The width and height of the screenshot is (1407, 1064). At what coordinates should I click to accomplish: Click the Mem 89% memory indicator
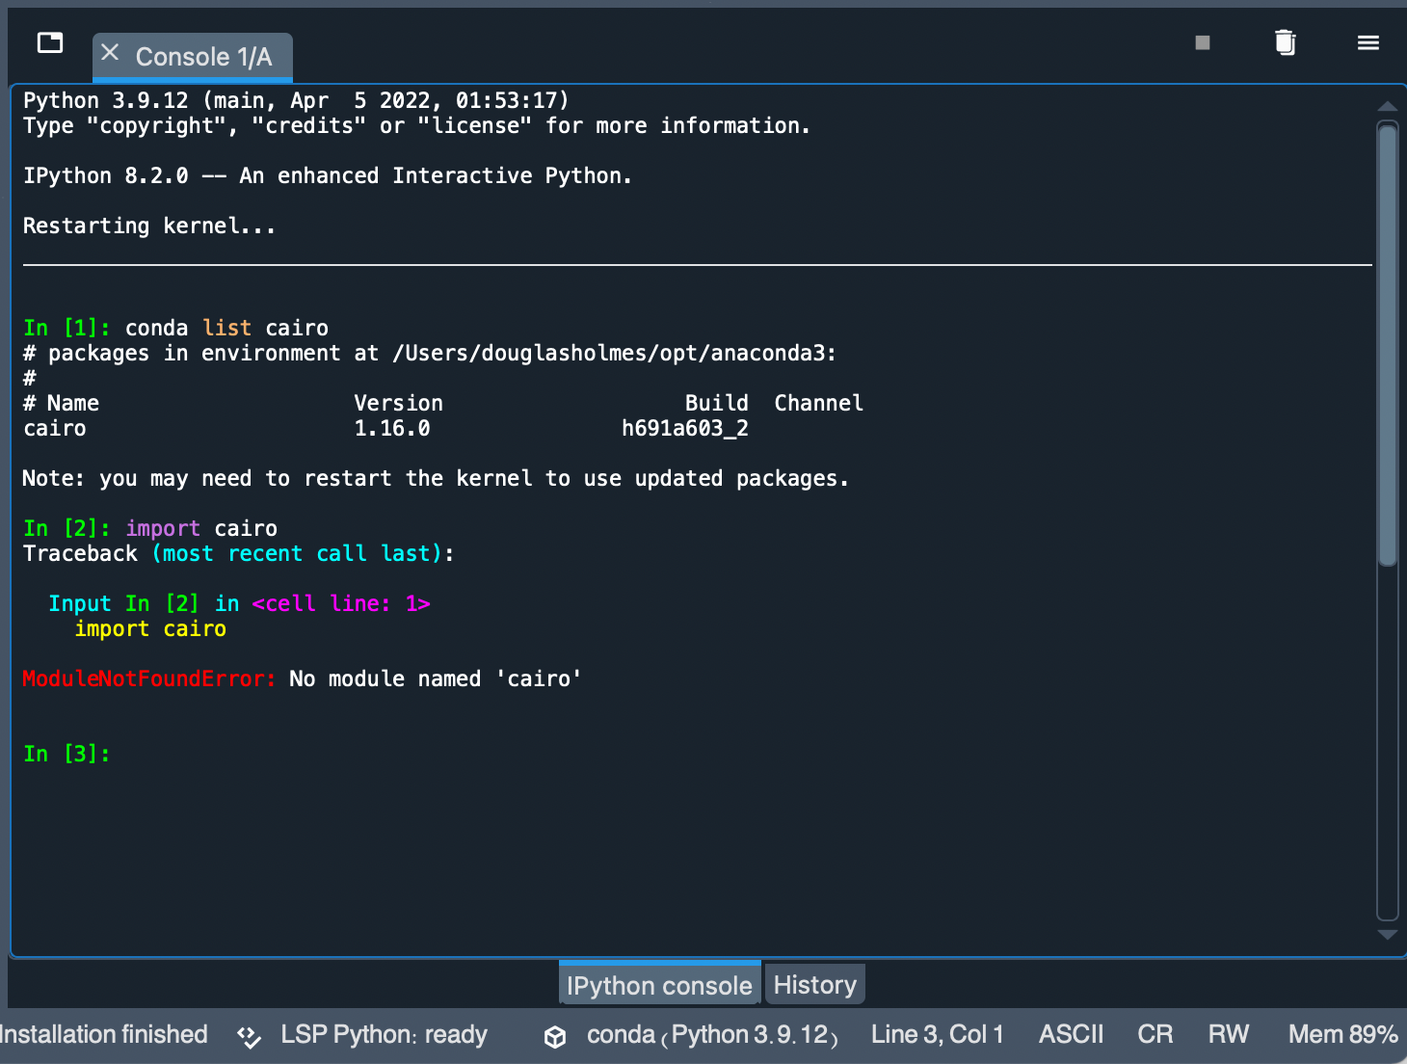(1343, 1035)
